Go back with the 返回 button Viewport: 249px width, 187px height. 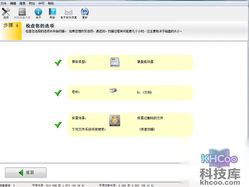point(26,173)
